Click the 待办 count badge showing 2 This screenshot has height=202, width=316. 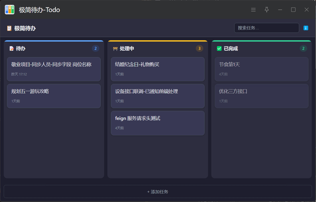pos(96,49)
